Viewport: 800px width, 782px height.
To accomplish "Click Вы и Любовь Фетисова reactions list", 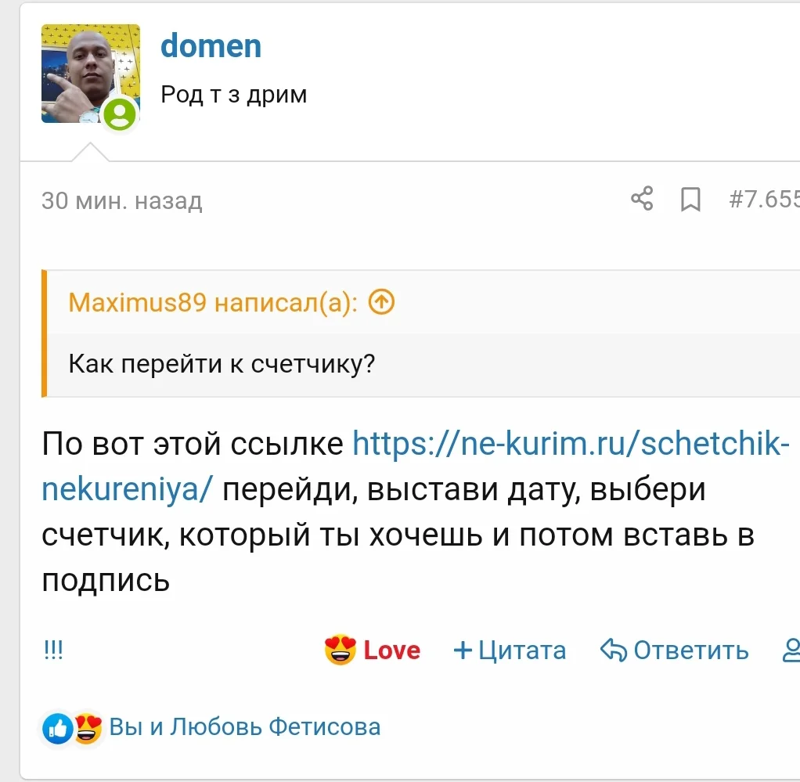I will (243, 727).
